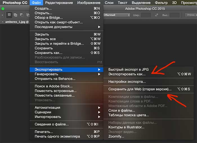The height and width of the screenshot is (143, 197).
Task: Open the Фильтр menu
Action: point(161,3)
